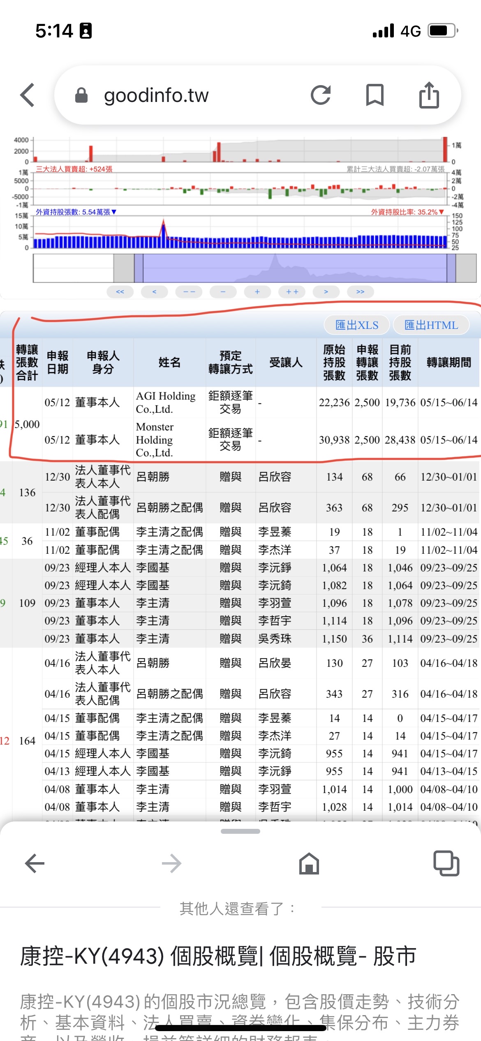The width and height of the screenshot is (481, 1041).
Task: Tap the forward arrow in bottom bar
Action: tap(172, 863)
